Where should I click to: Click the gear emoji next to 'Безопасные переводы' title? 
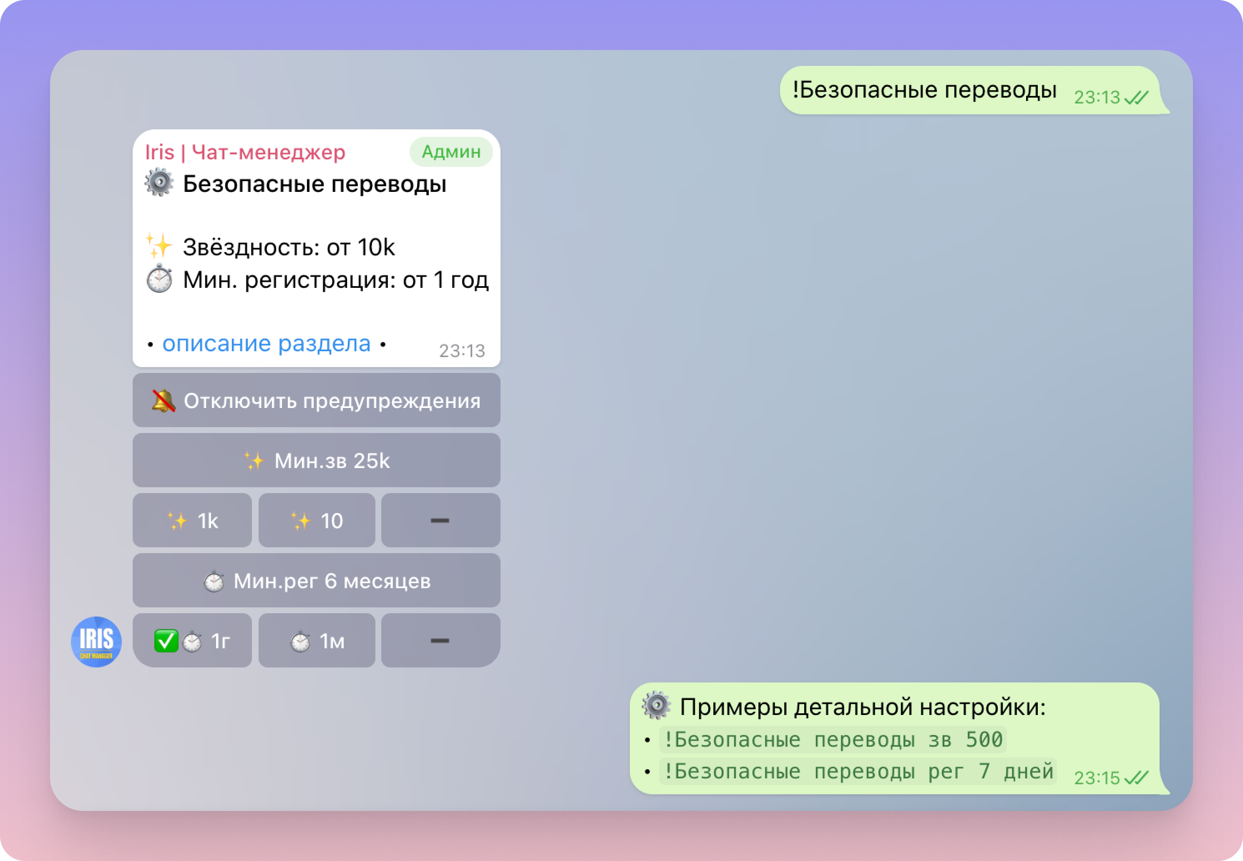pyautogui.click(x=159, y=182)
